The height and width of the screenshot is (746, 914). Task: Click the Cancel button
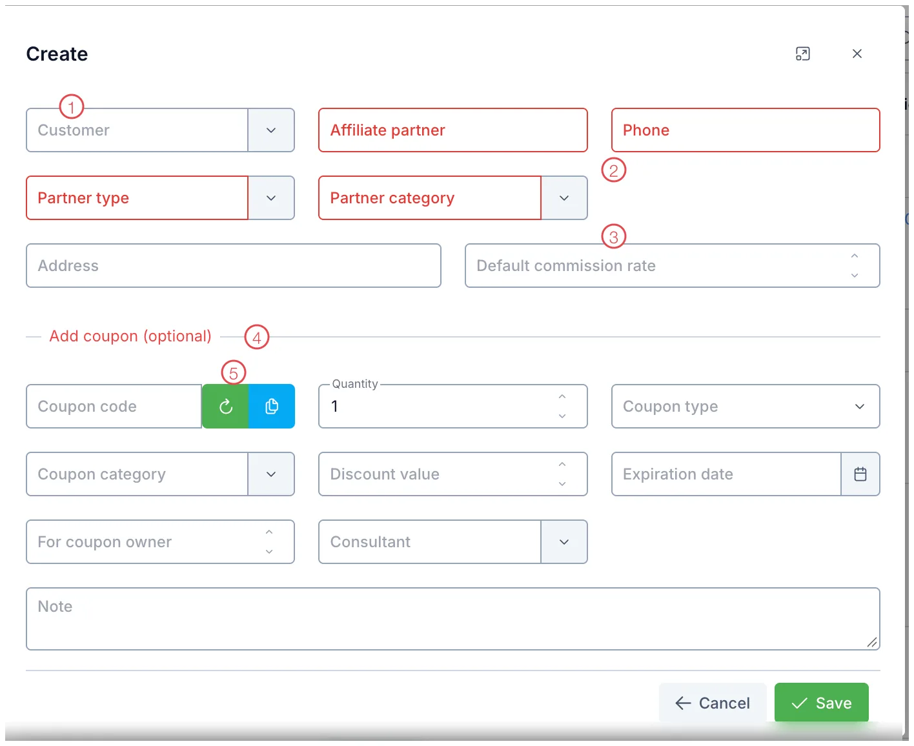pyautogui.click(x=713, y=703)
